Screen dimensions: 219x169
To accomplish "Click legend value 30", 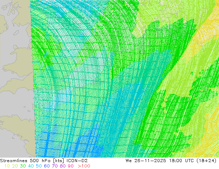I will coord(23,166).
